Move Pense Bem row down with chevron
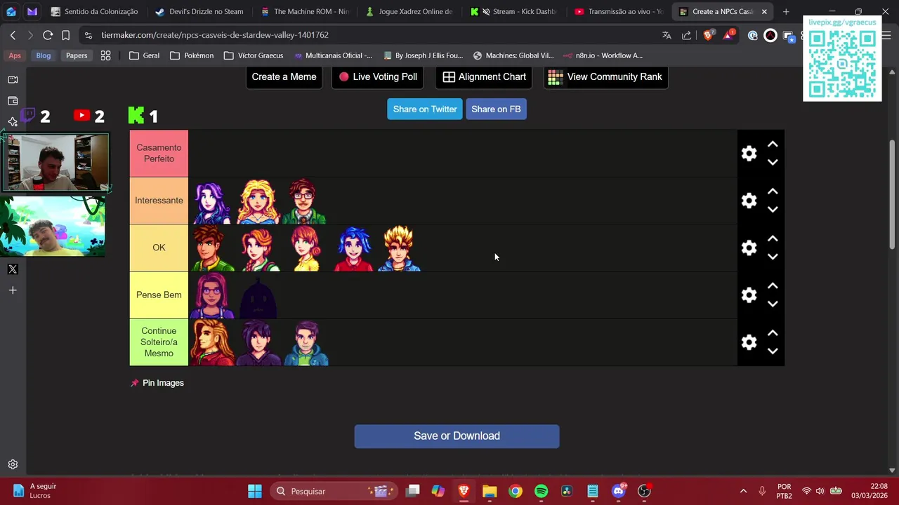Image resolution: width=899 pixels, height=505 pixels. 773,304
